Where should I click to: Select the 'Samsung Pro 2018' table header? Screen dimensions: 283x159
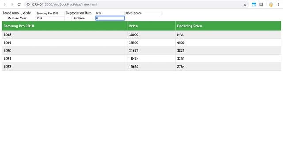tap(65, 26)
